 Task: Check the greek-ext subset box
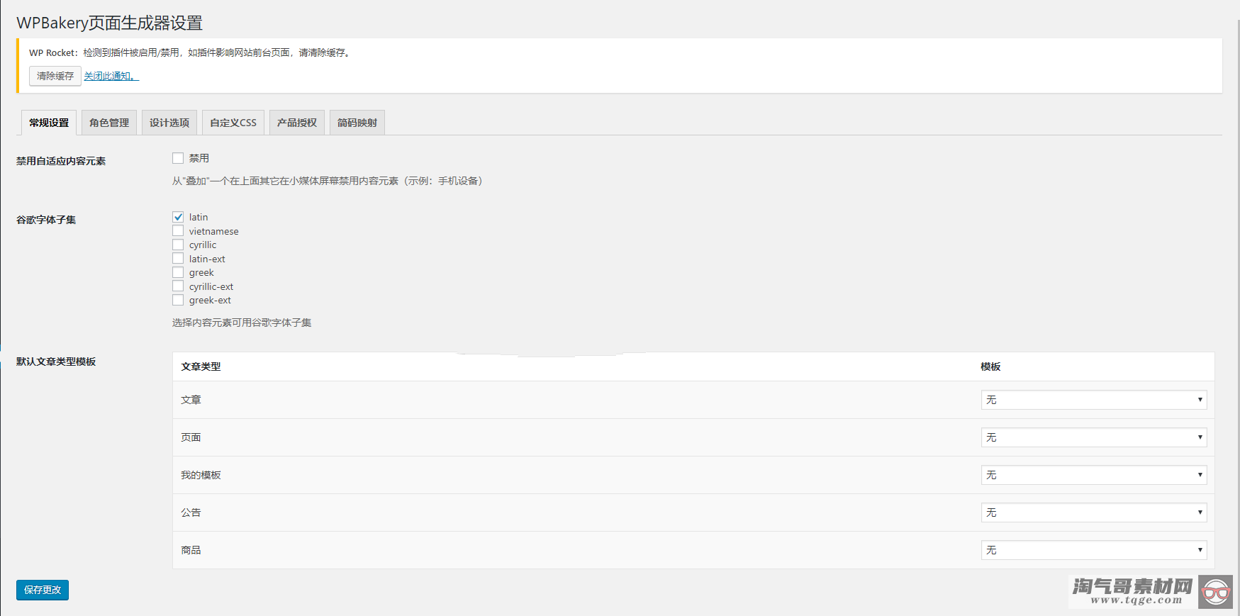[178, 300]
